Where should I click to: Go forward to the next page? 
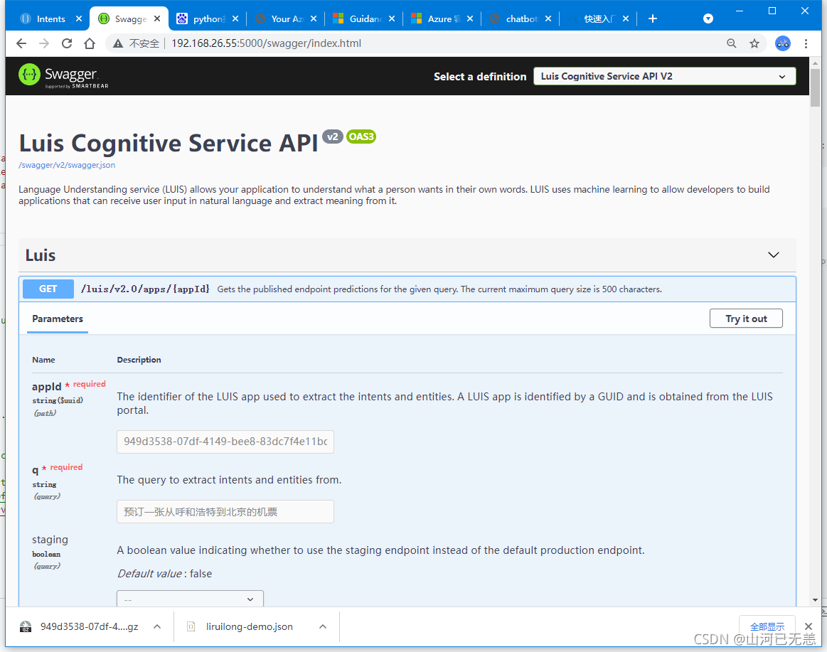point(44,43)
